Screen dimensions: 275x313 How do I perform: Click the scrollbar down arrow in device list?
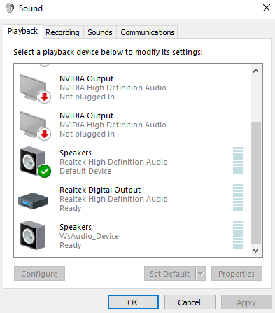click(x=255, y=251)
